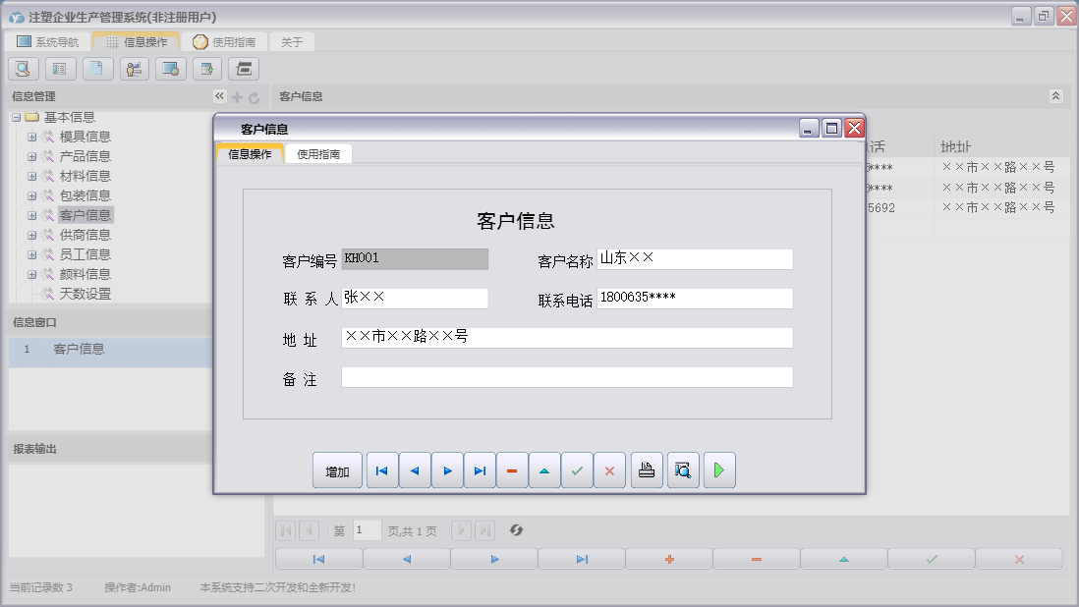The width and height of the screenshot is (1079, 607).
Task: Click the search magnifier toolbar icon
Action: coord(24,69)
